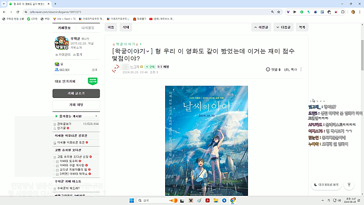
Task: Open the 목록 list view
Action: (x=302, y=27)
